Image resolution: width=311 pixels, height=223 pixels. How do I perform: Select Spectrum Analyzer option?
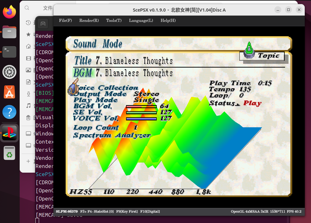(112, 135)
